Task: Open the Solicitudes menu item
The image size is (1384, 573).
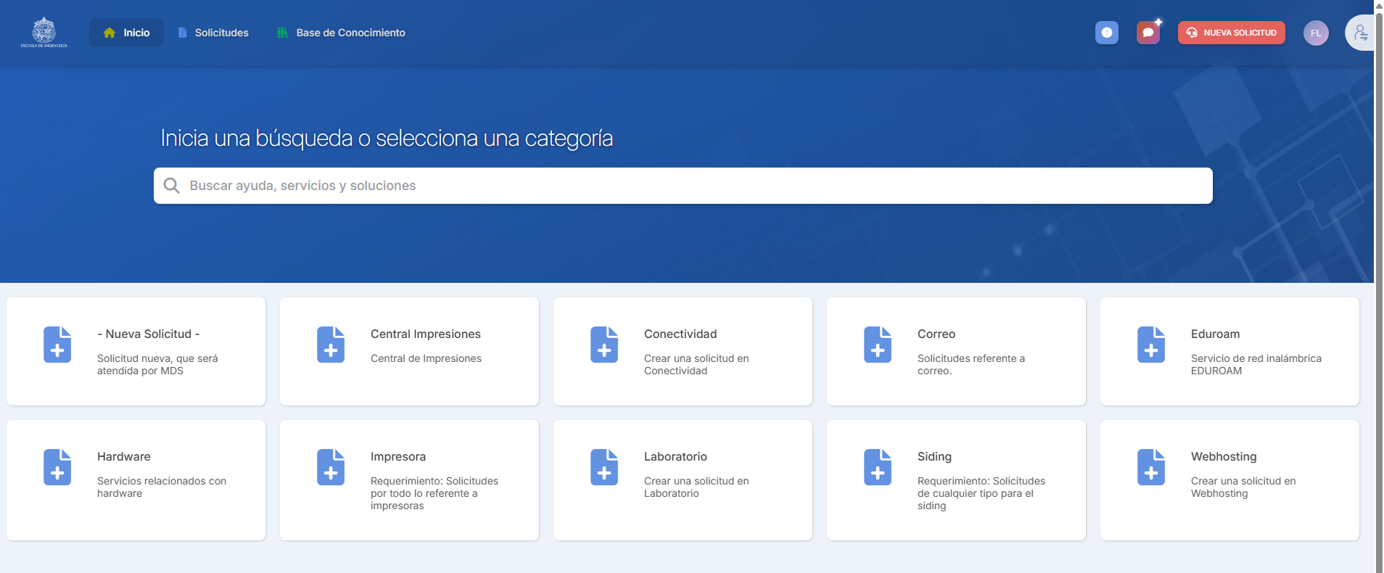Action: click(213, 33)
